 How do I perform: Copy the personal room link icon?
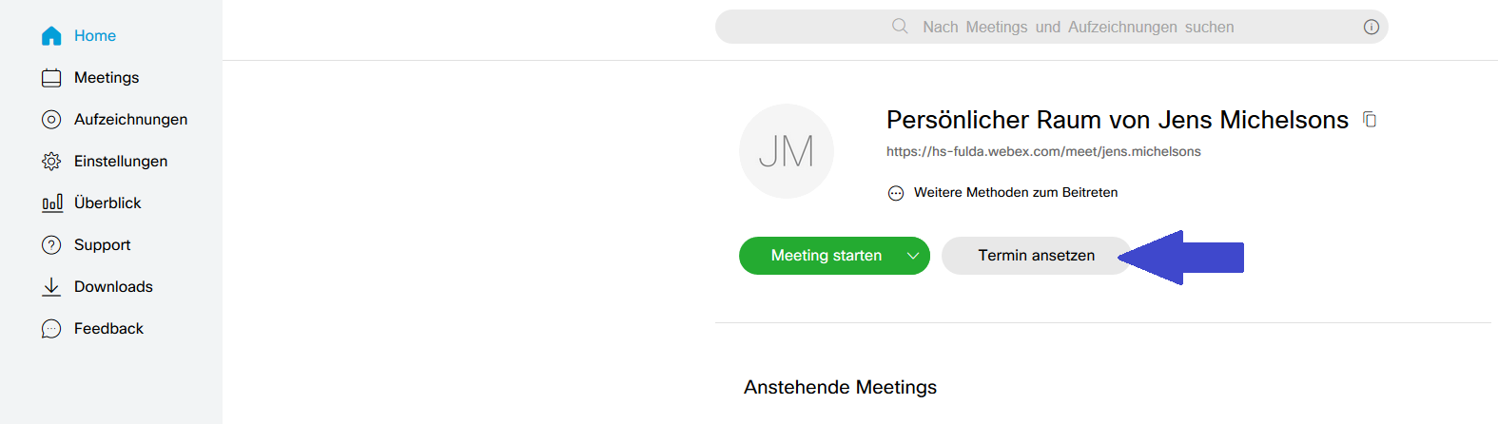point(1370,120)
